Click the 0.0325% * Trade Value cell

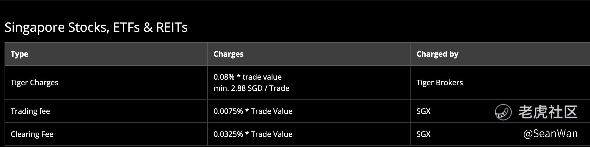253,134
